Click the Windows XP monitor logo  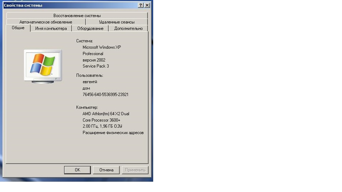[43, 66]
